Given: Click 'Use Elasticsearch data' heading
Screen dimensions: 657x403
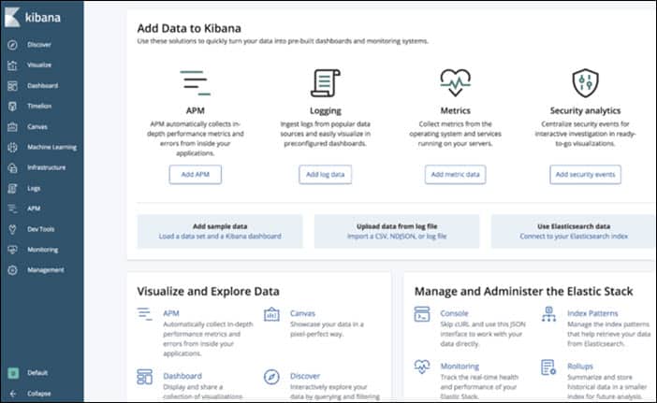Looking at the screenshot, I should click(x=574, y=226).
